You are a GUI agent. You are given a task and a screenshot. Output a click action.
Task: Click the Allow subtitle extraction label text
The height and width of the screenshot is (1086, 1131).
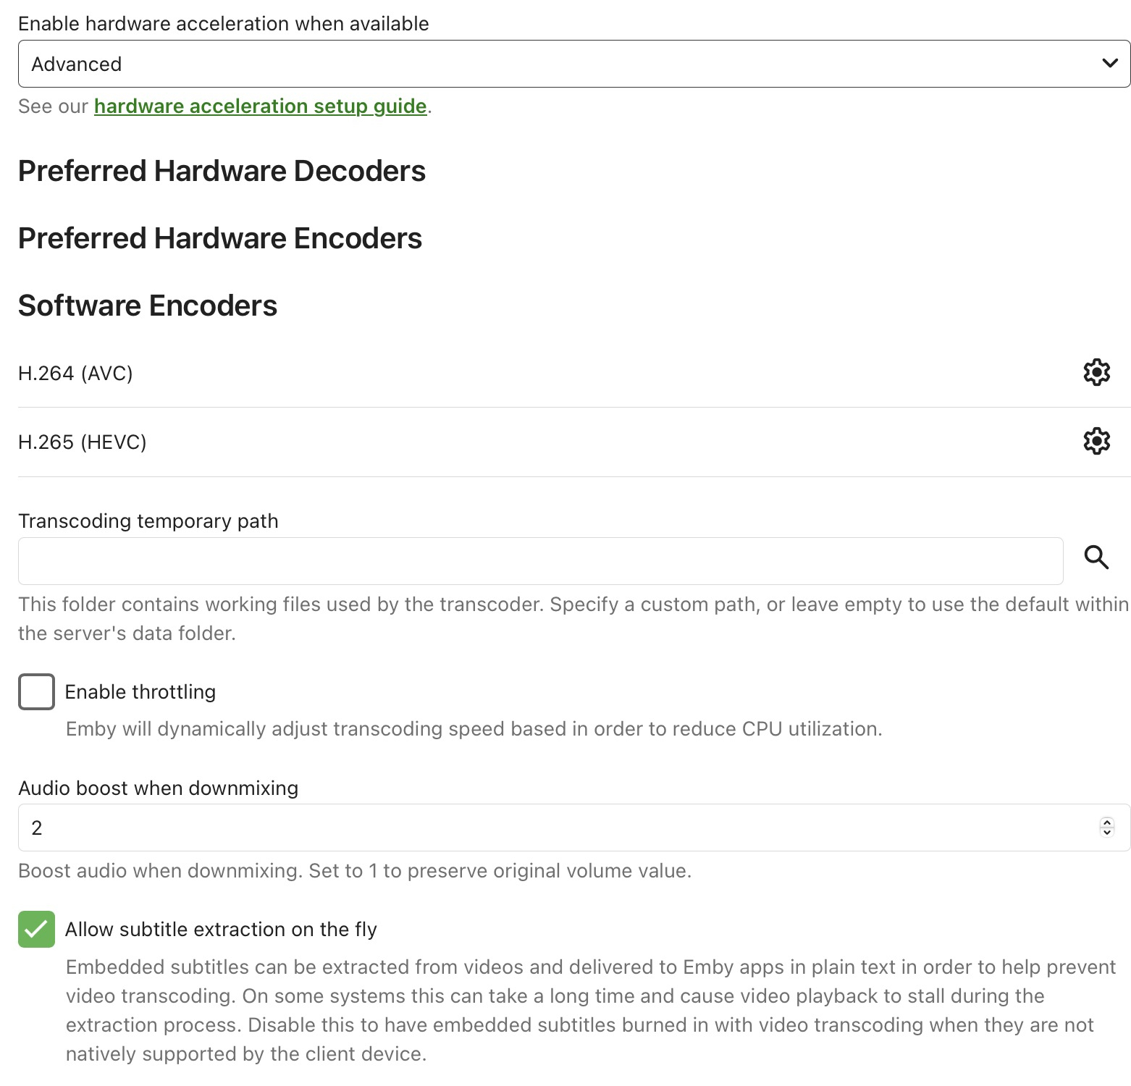[221, 930]
